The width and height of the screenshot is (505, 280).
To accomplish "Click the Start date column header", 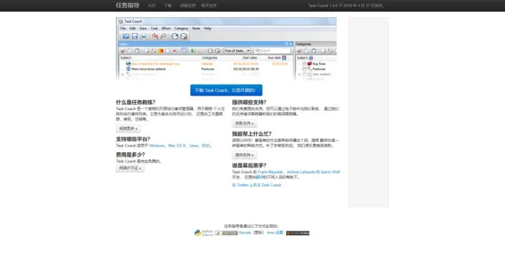I will click(x=249, y=58).
